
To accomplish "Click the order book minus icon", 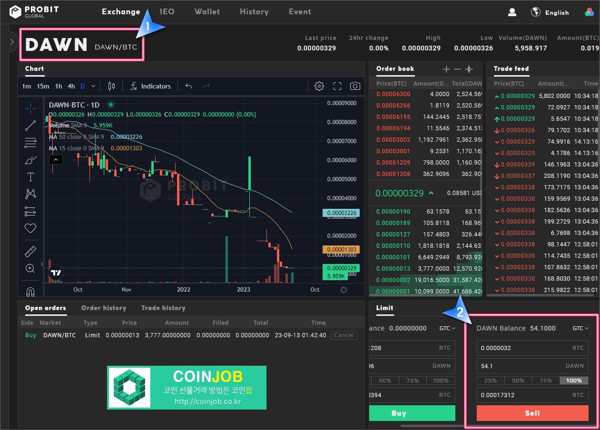I will click(x=458, y=69).
